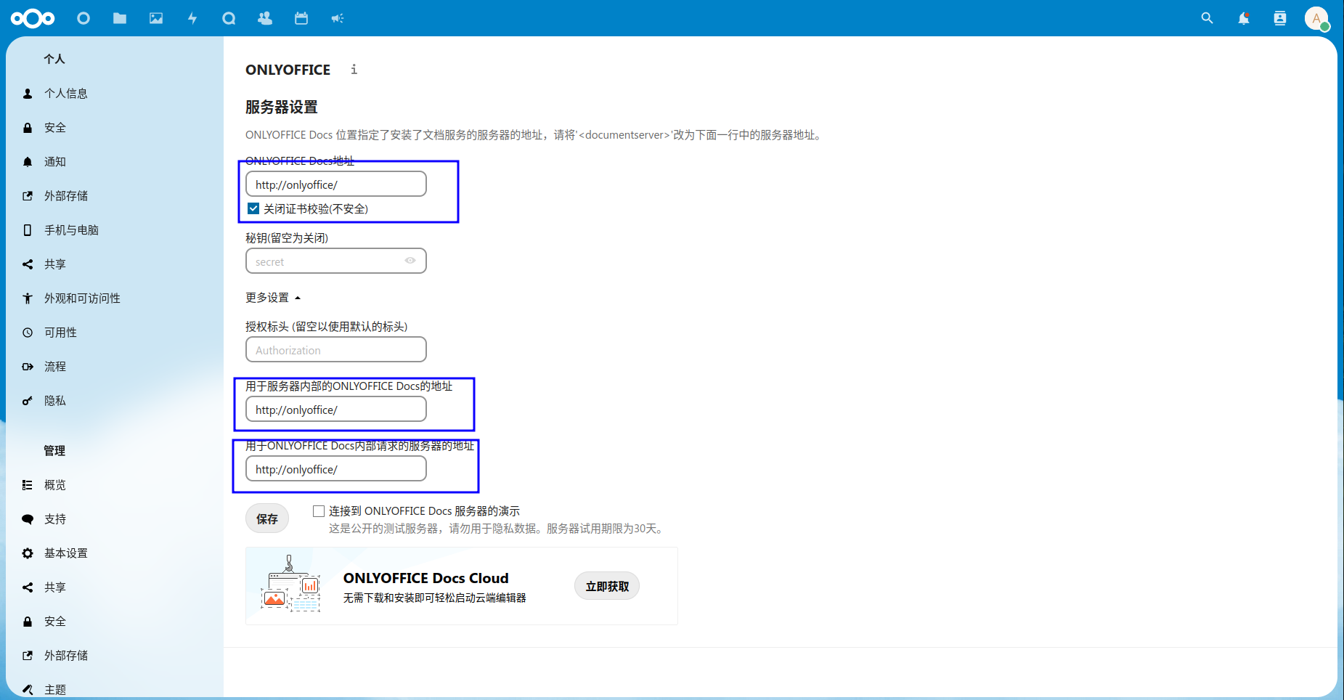Open the Files app
Screen dimensions: 1344x700
[120, 18]
